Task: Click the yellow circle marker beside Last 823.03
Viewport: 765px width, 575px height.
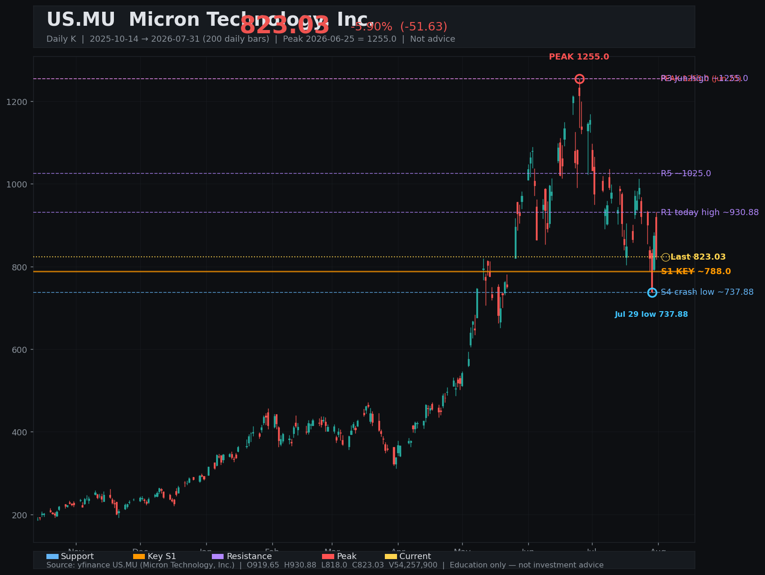Action: (x=666, y=257)
